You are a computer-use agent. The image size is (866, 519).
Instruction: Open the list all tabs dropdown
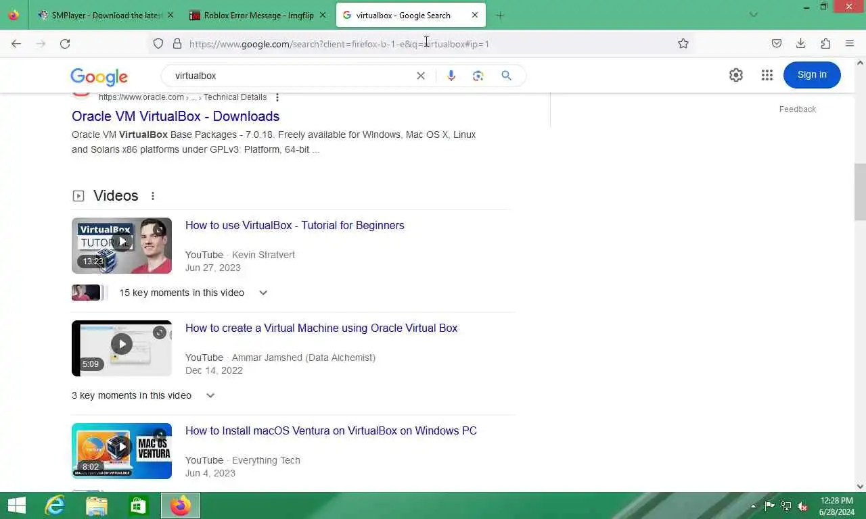click(754, 15)
